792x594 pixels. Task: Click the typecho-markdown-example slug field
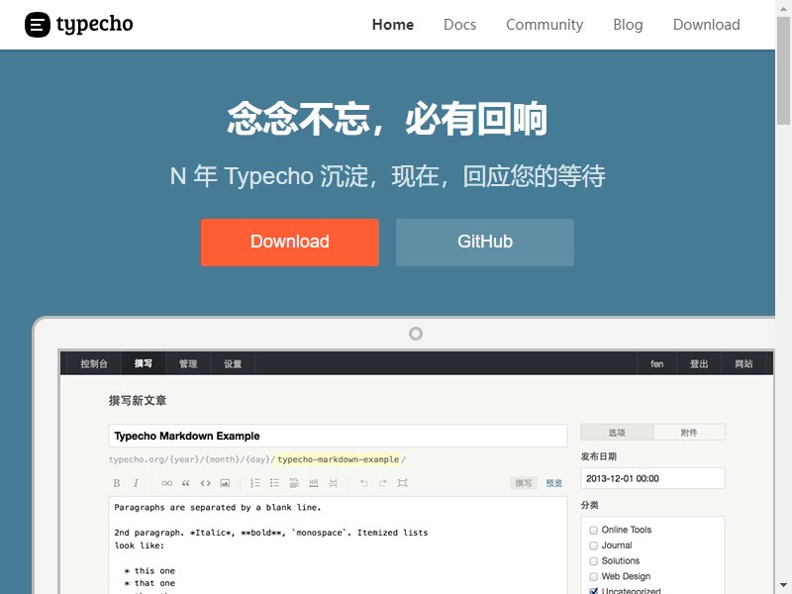click(338, 459)
